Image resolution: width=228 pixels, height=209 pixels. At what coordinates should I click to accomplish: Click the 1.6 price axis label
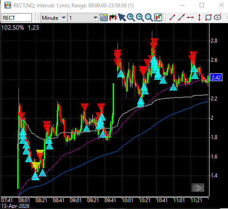coord(214,157)
